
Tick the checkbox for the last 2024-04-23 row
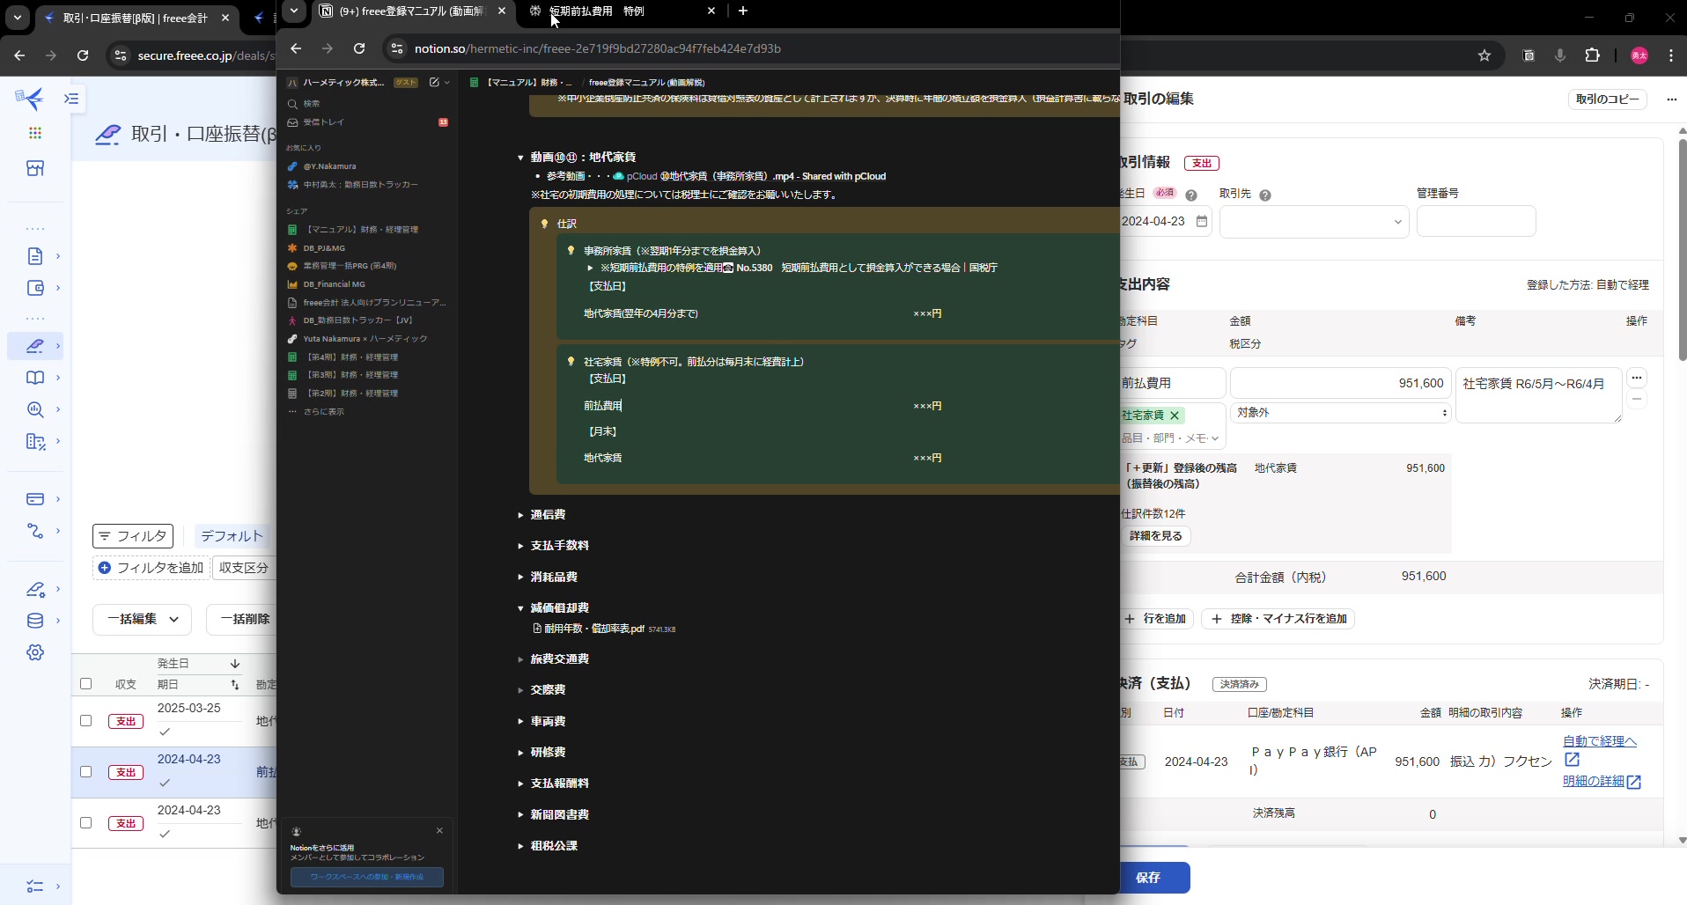pyautogui.click(x=85, y=822)
